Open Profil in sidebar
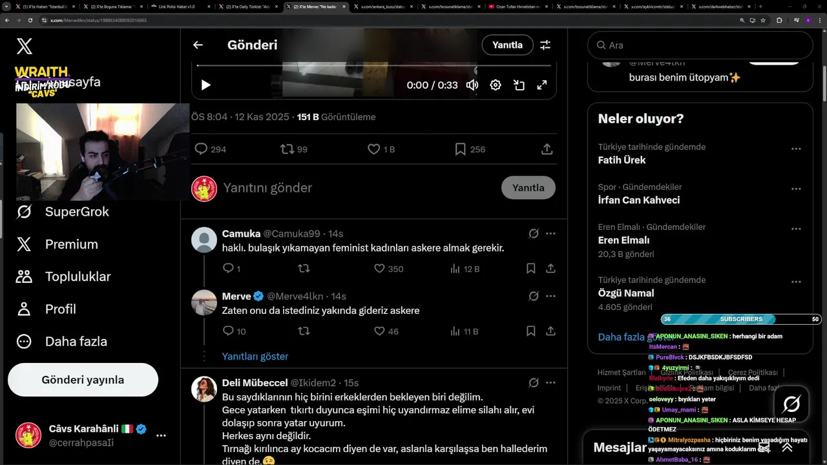This screenshot has height=465, width=827. [46, 309]
